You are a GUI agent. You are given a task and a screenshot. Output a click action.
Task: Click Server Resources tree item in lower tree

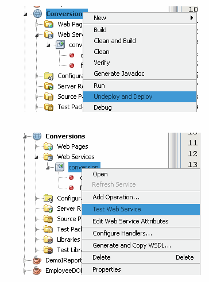[69, 208]
